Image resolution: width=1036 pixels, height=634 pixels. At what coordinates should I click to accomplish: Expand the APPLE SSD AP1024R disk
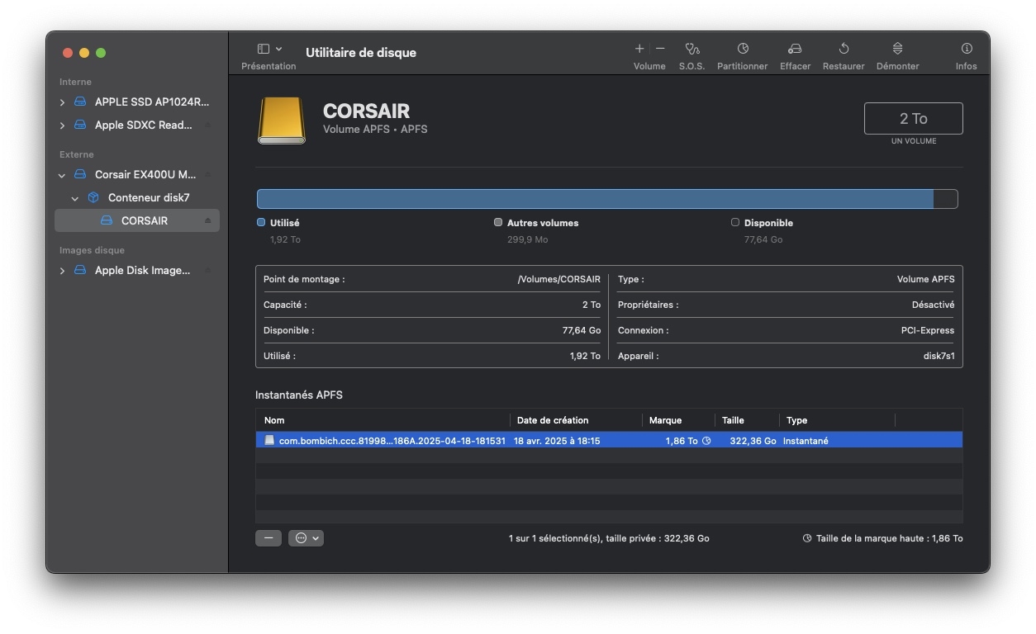(63, 102)
